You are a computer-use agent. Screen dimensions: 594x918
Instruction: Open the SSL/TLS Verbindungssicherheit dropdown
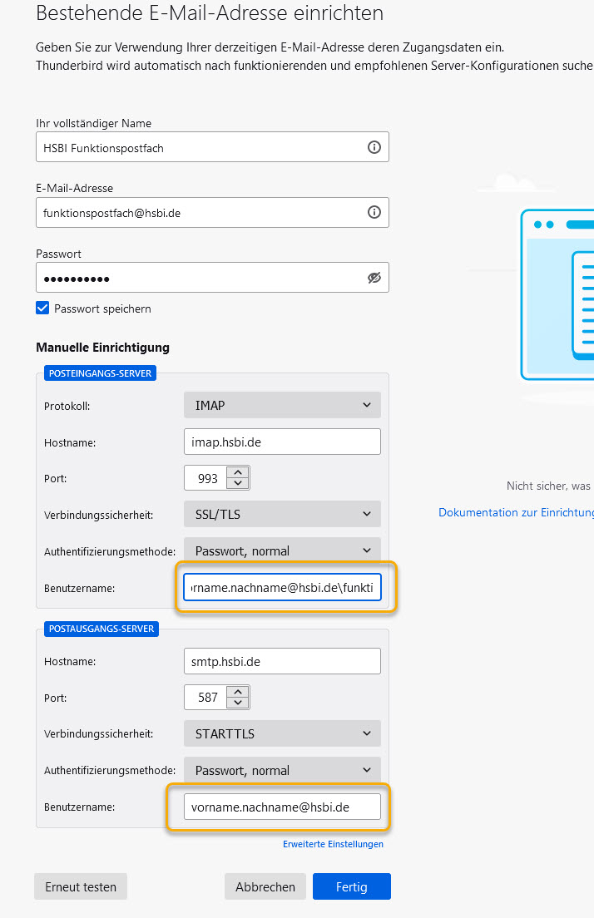(281, 514)
